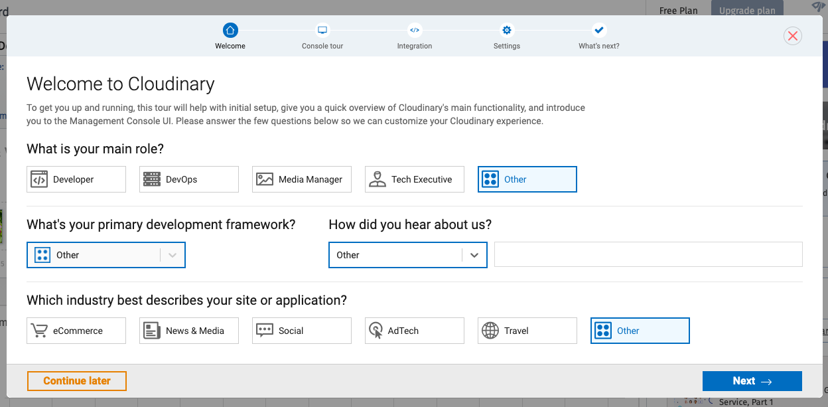The image size is (828, 407).
Task: Click the text field beside hear-about-us dropdown
Action: (648, 254)
